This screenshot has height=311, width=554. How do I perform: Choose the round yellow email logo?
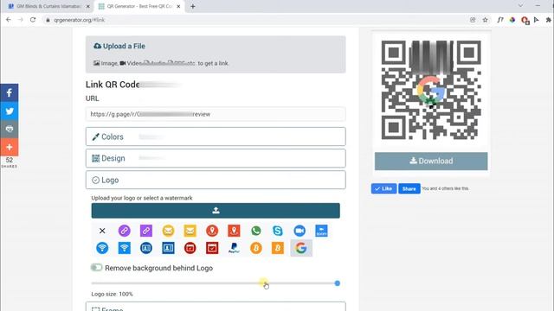tap(168, 231)
